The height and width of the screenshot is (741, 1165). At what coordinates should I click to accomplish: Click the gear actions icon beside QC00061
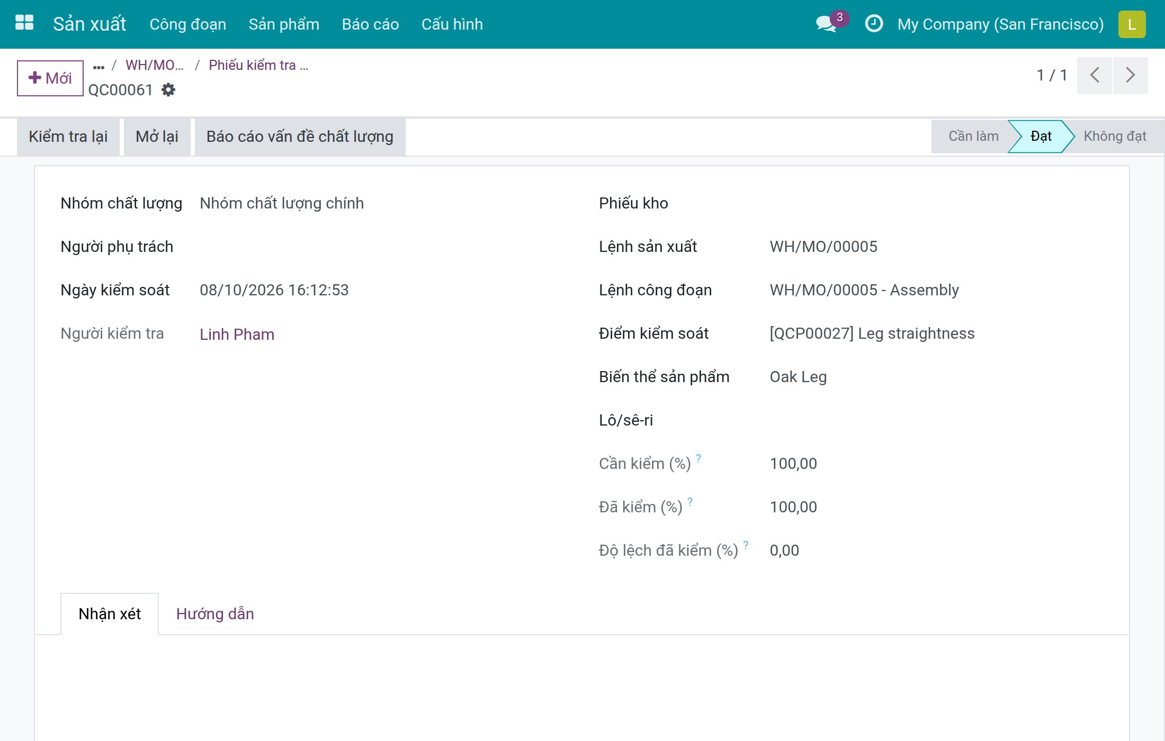(168, 90)
